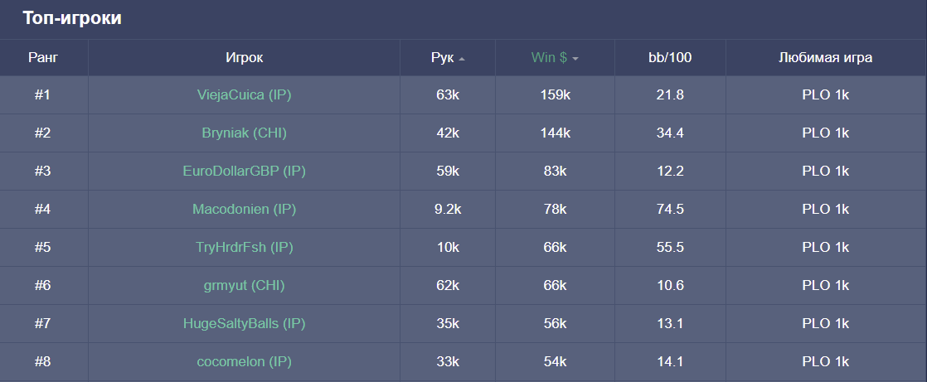Click the 74.5 bb/100 value
Image resolution: width=927 pixels, height=382 pixels.
[670, 210]
